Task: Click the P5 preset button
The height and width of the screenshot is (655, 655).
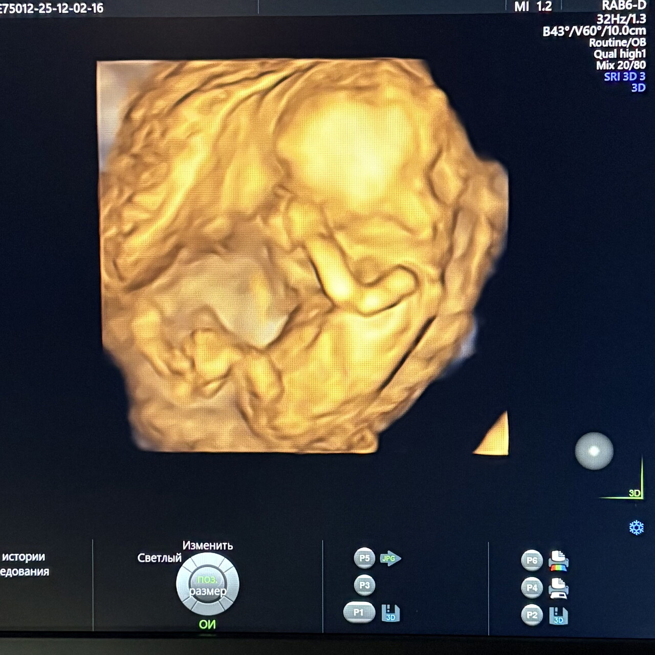Action: pos(364,558)
